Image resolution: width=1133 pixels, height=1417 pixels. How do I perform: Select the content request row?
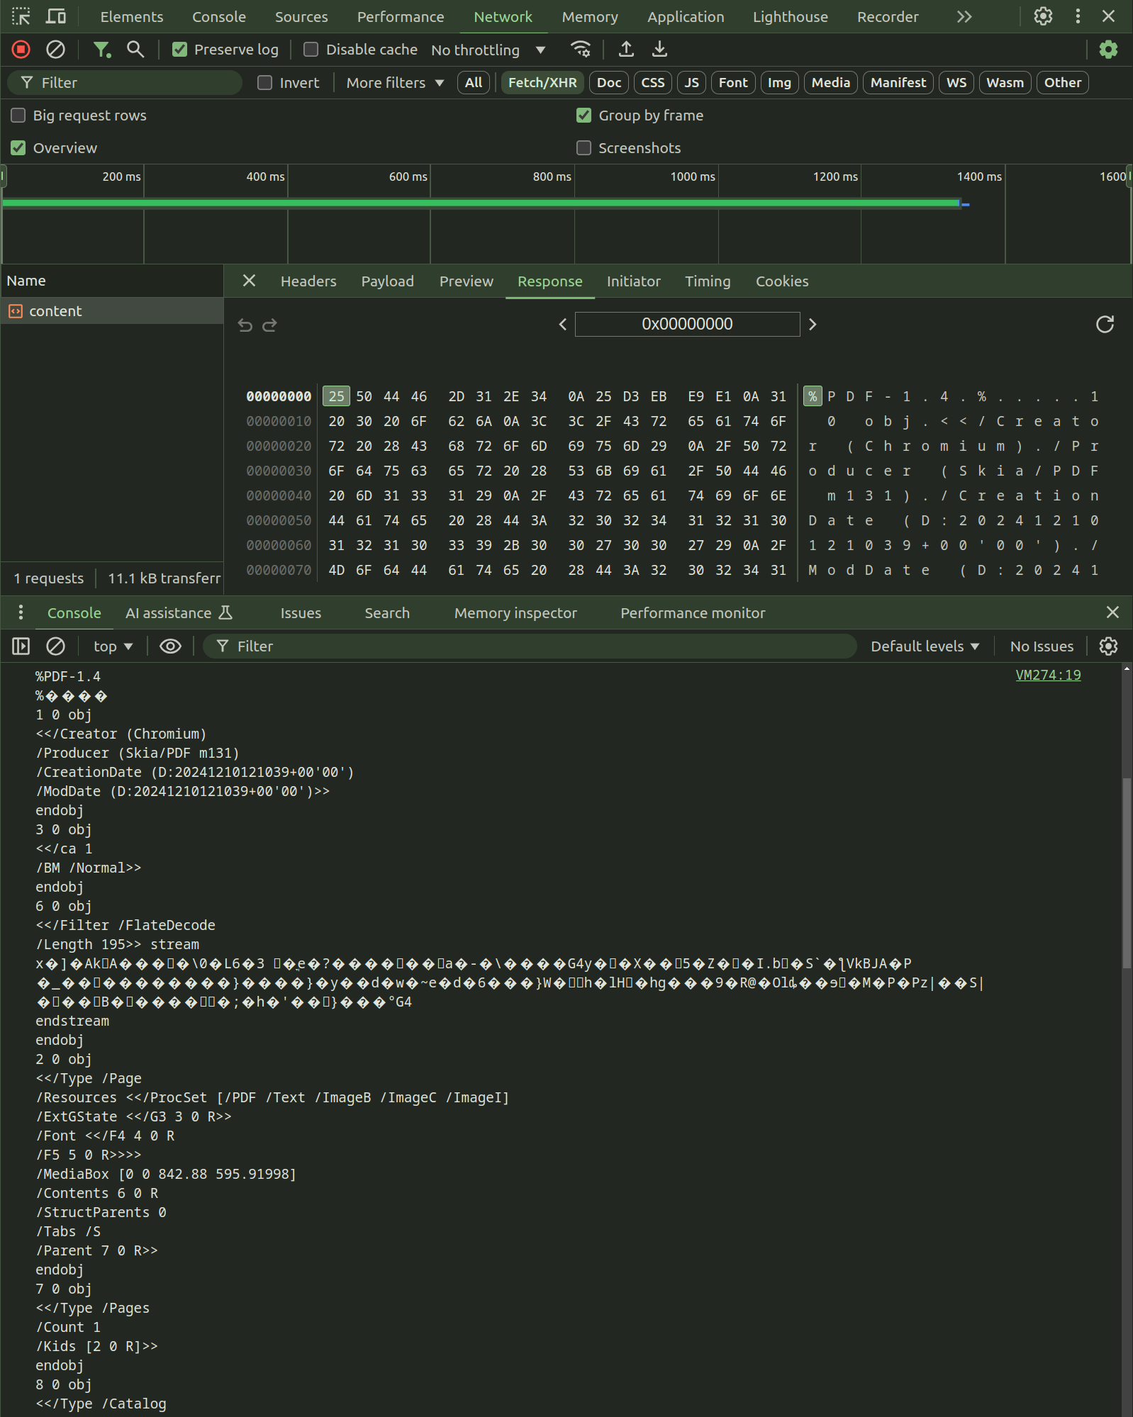(112, 311)
